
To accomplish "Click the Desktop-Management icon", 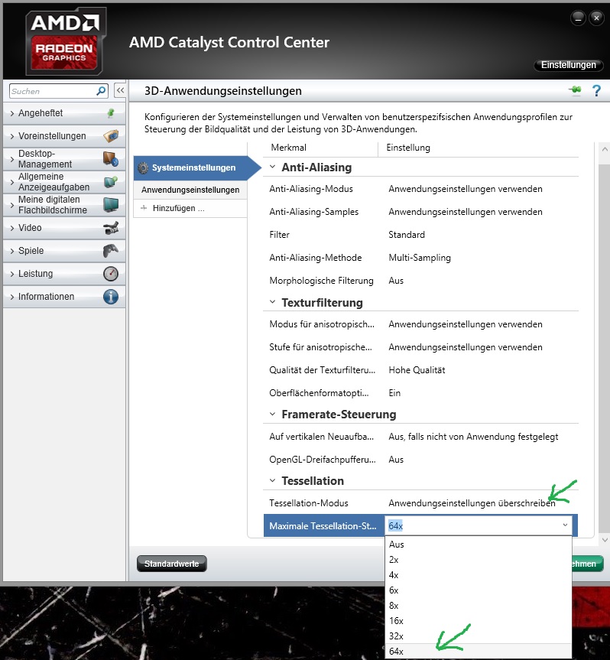I will 111,158.
